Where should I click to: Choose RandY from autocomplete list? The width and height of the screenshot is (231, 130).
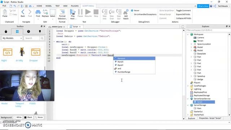coord(134,65)
